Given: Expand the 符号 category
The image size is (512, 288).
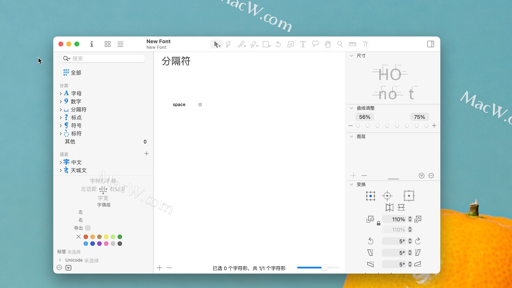Looking at the screenshot, I should coord(61,126).
